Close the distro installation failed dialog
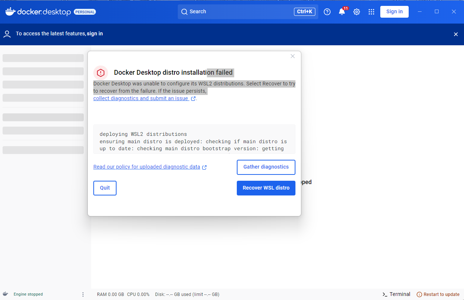The width and height of the screenshot is (464, 300). click(292, 56)
